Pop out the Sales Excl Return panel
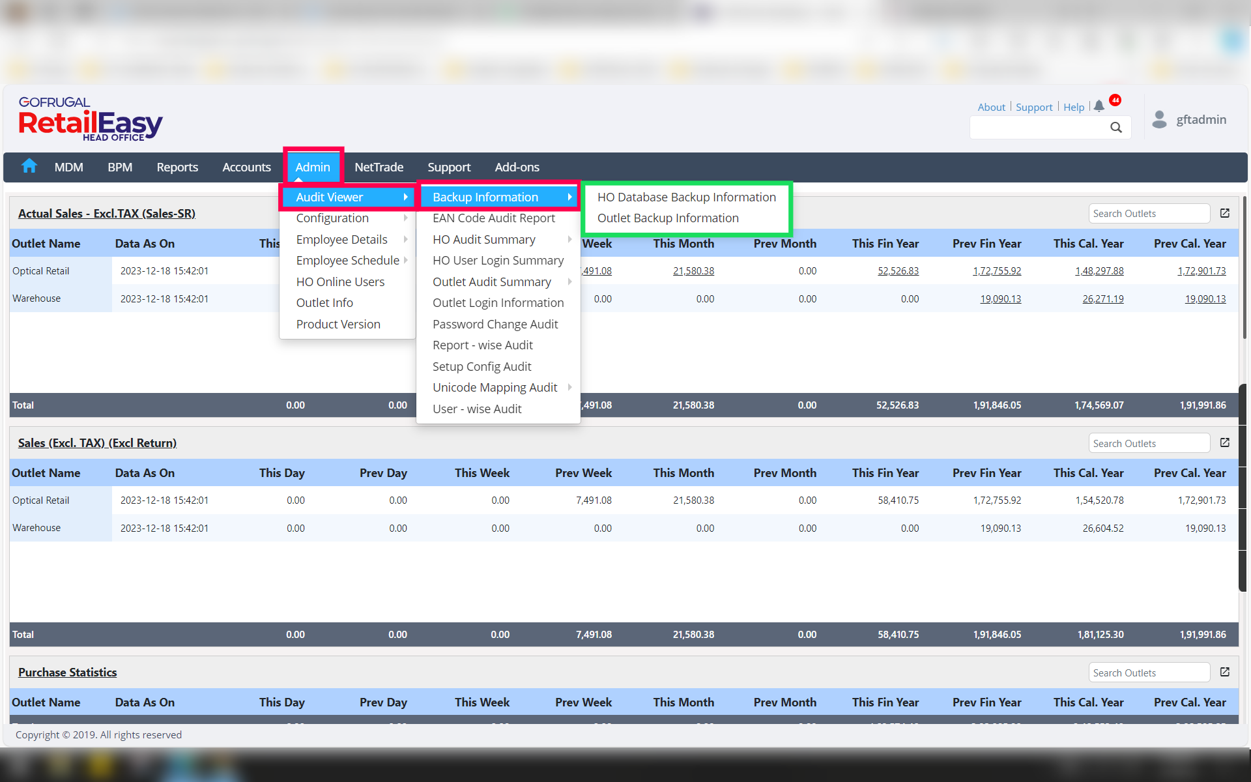The height and width of the screenshot is (782, 1251). click(x=1225, y=443)
